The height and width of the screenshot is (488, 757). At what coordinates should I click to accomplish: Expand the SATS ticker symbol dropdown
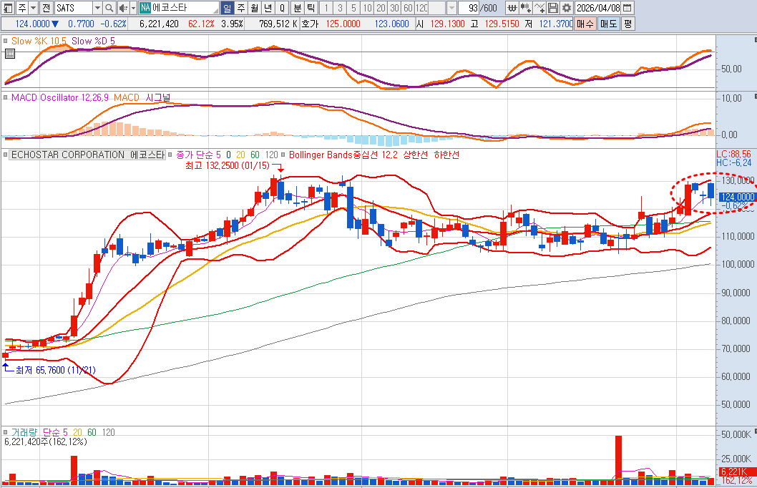[97, 8]
